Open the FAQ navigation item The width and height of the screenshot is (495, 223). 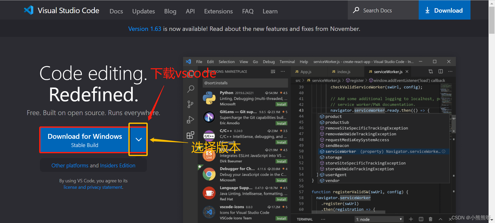(248, 11)
